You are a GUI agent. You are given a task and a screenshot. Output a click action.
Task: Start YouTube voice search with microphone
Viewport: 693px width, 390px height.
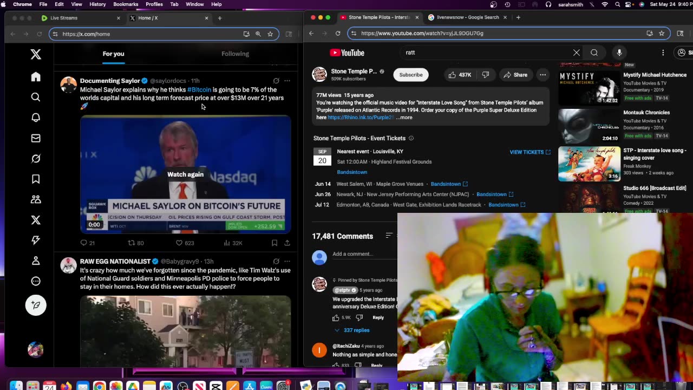click(x=619, y=53)
